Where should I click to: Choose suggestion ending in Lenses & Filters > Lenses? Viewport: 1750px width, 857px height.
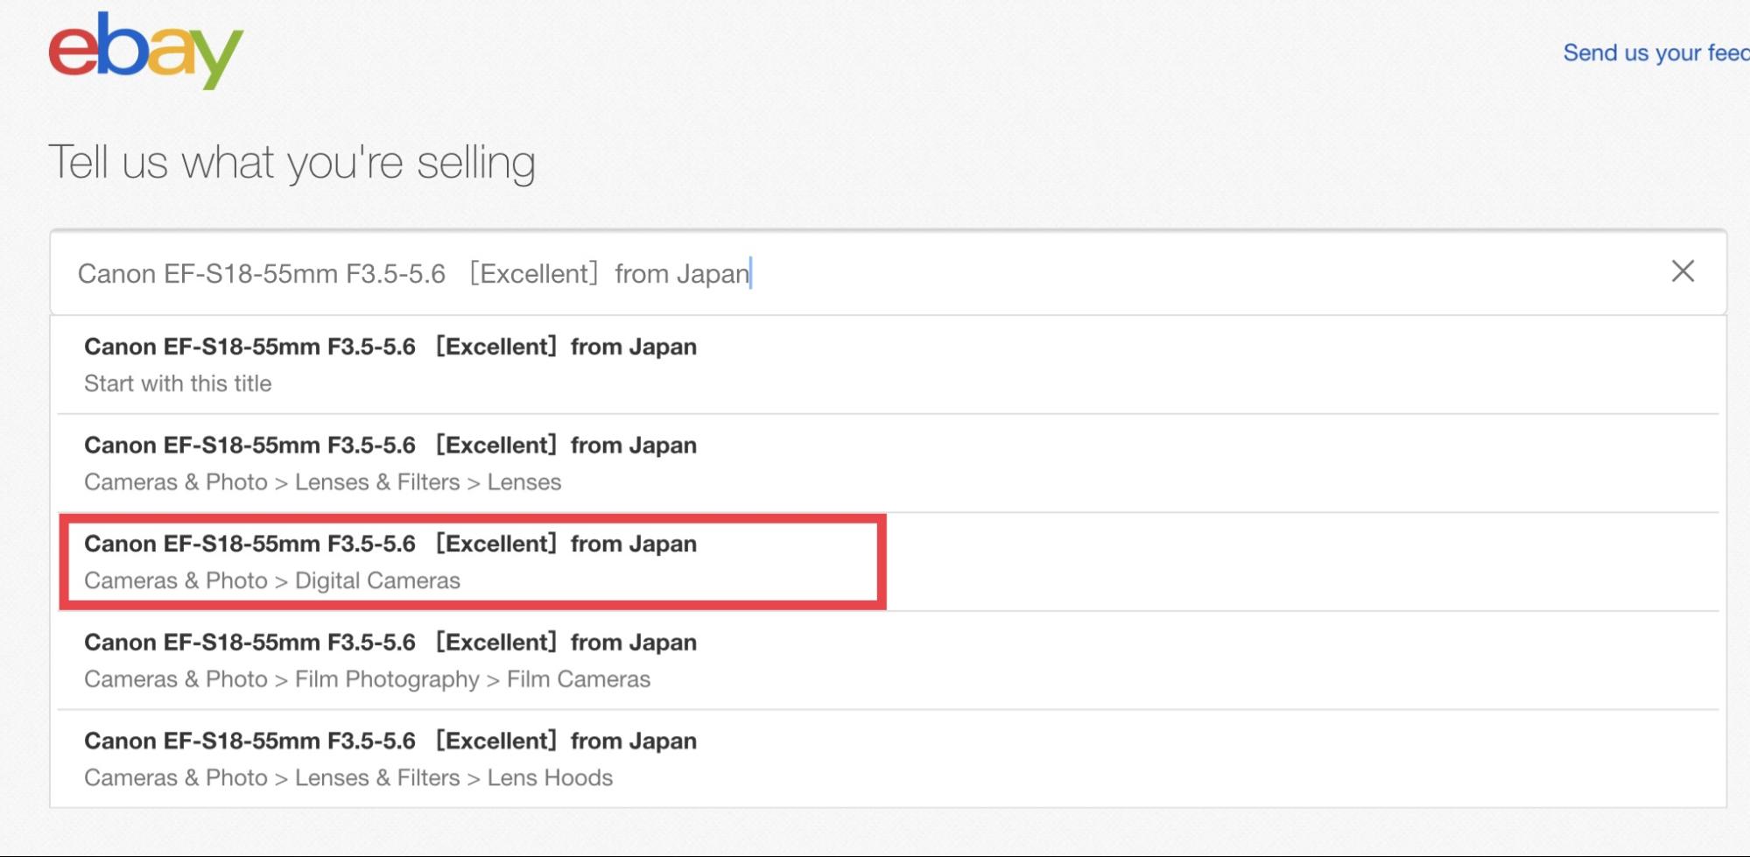pos(888,463)
